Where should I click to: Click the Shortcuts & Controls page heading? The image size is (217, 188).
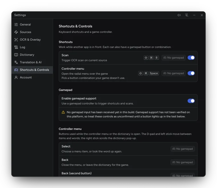coord(75,26)
